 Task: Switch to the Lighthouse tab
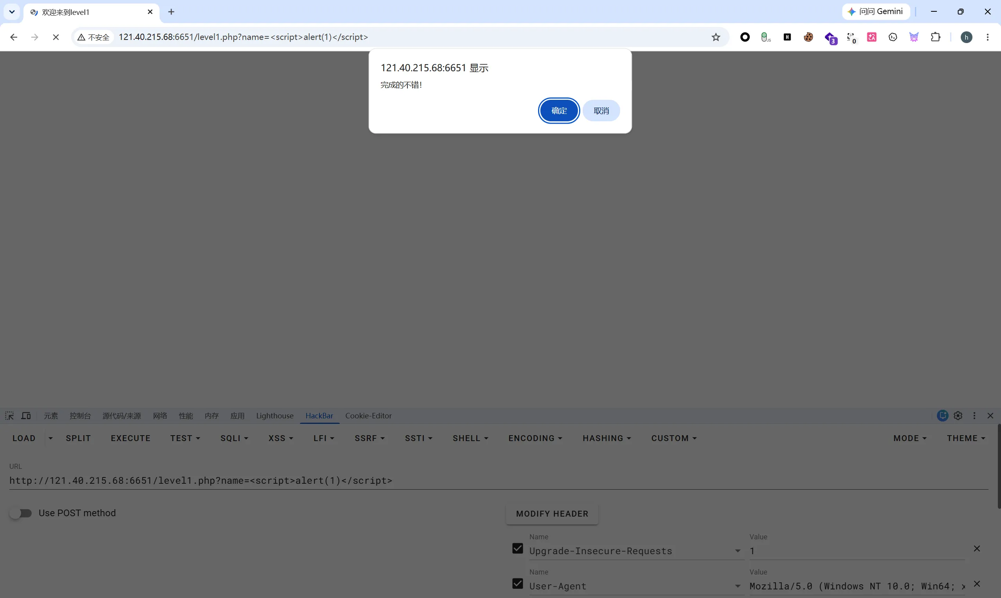(275, 416)
